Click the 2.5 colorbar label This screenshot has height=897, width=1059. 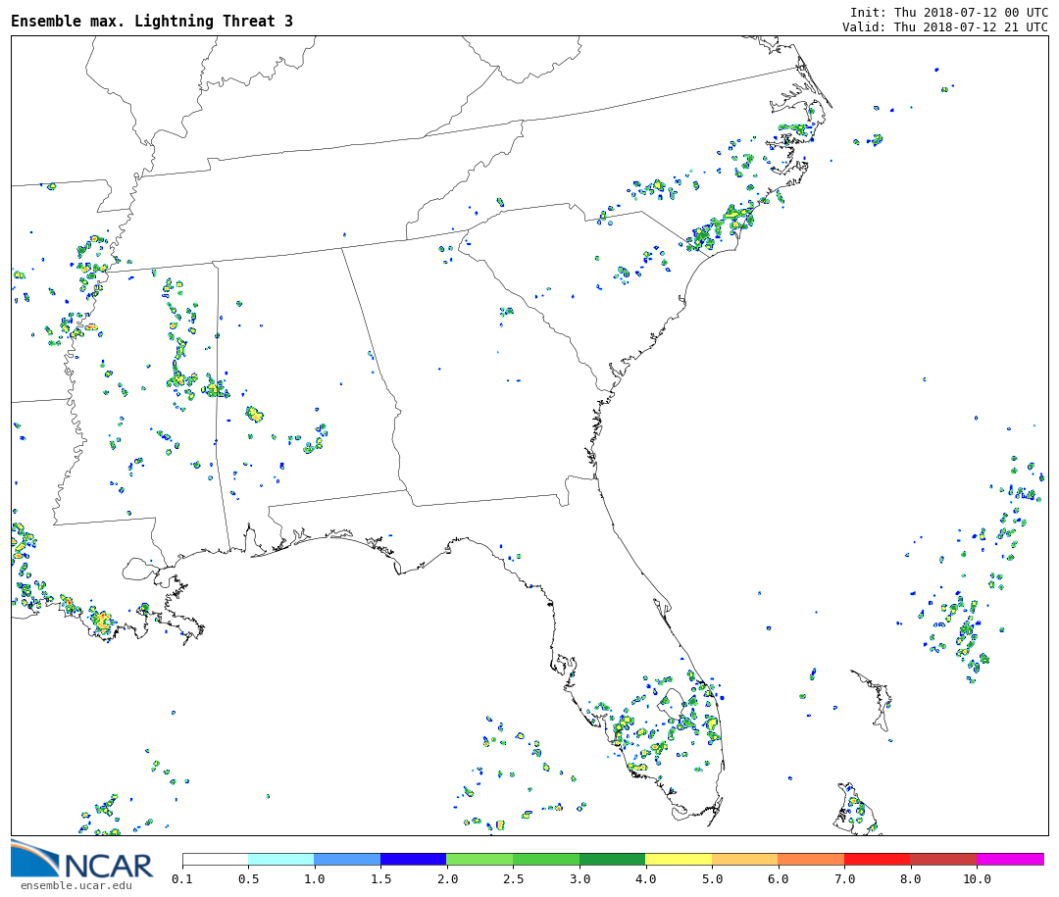coord(513,878)
